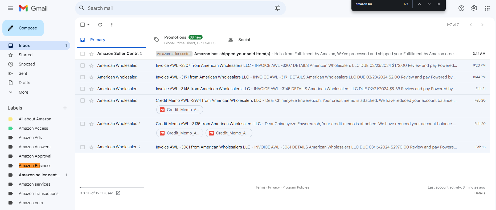Go to previous find-in-page match
The width and height of the screenshot is (496, 210).
420,4
